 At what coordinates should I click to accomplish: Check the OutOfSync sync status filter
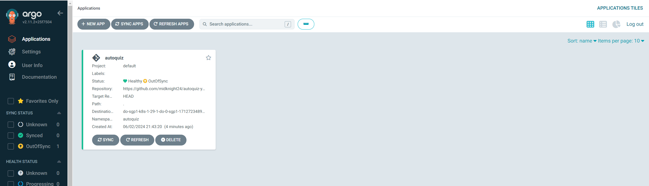[11, 147]
